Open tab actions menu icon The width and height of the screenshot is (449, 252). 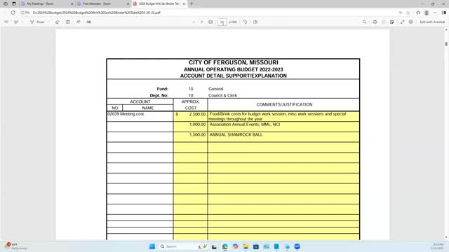pyautogui.click(x=14, y=3)
